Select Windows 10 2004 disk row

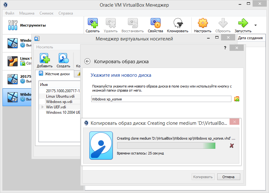click(60, 112)
